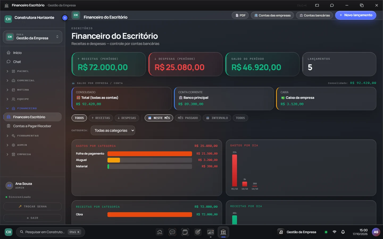Click the green sync status dot in the taskbar

point(326,232)
